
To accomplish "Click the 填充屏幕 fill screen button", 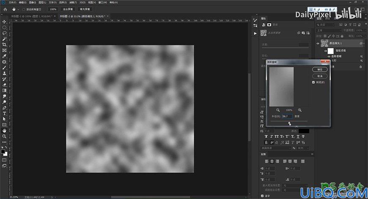I will coord(85,9).
